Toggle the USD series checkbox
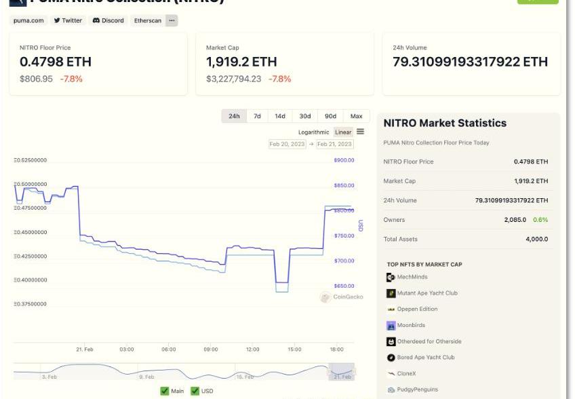 195,391
